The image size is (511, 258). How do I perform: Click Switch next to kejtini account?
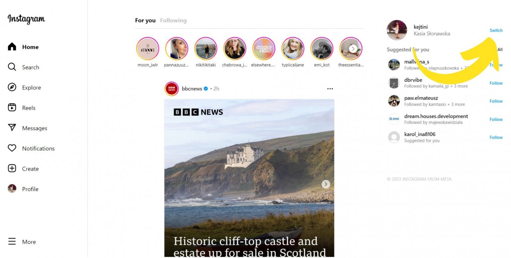pos(496,30)
